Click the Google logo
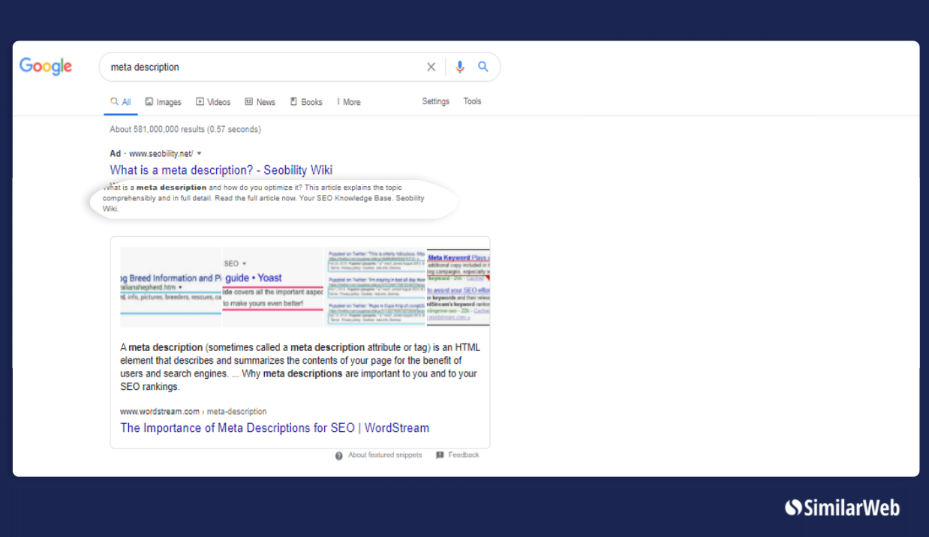The width and height of the screenshot is (929, 537). 45,66
